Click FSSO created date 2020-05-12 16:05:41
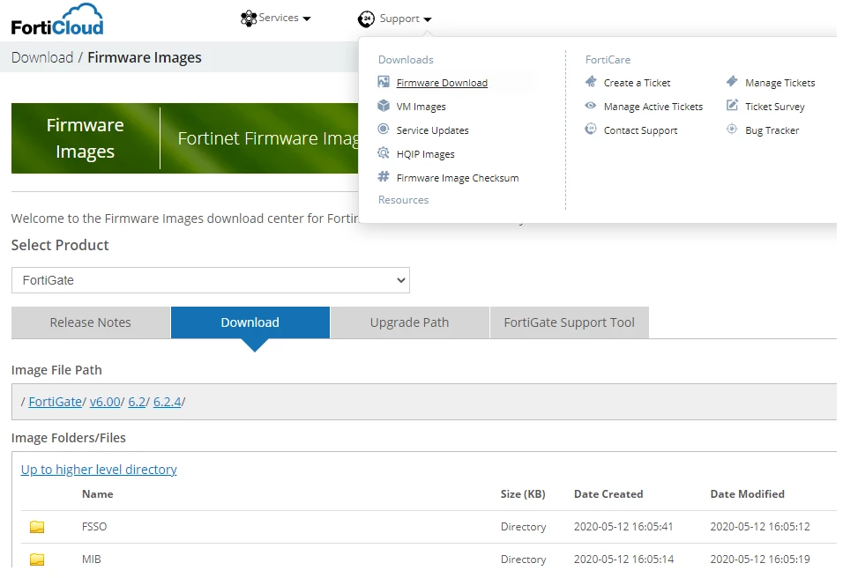The image size is (843, 578). 623,526
